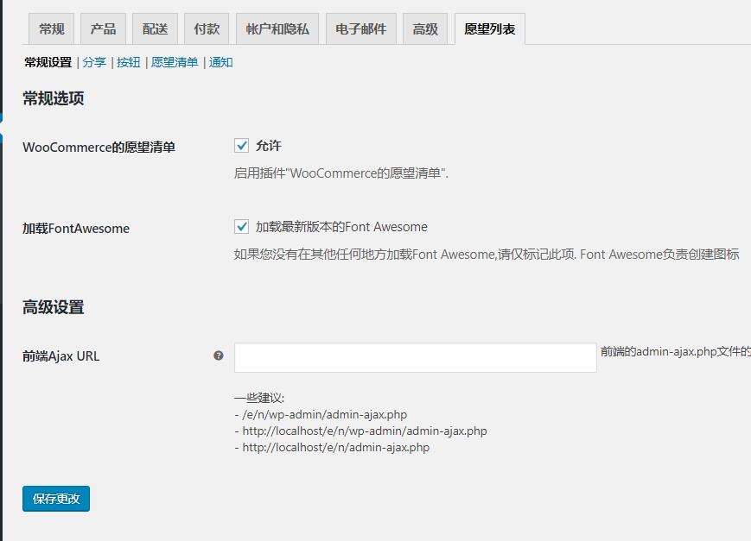This screenshot has width=751, height=541.
Task: Click the suggestion http://localhost/e/n/admin-ajax.php
Action: pos(336,447)
